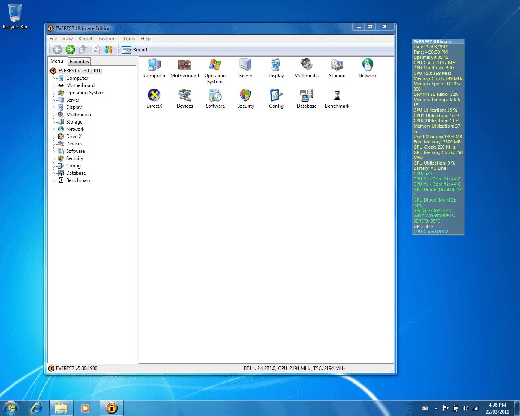Screen dimensions: 520x416
Task: Open the Report menu
Action: click(x=85, y=39)
